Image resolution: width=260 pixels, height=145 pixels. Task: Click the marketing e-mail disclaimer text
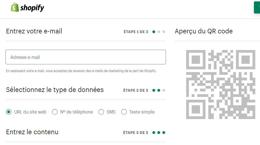click(81, 71)
